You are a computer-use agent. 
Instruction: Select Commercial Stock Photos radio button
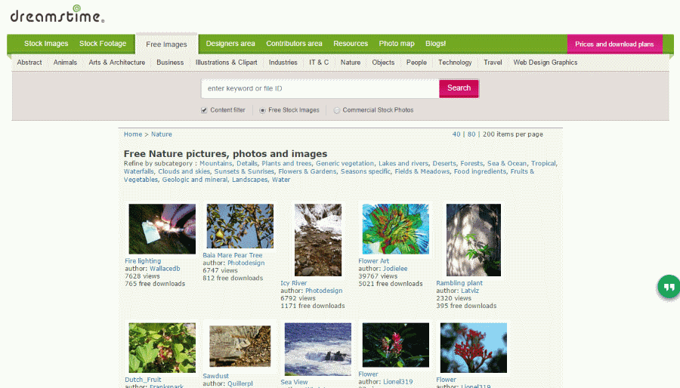336,110
